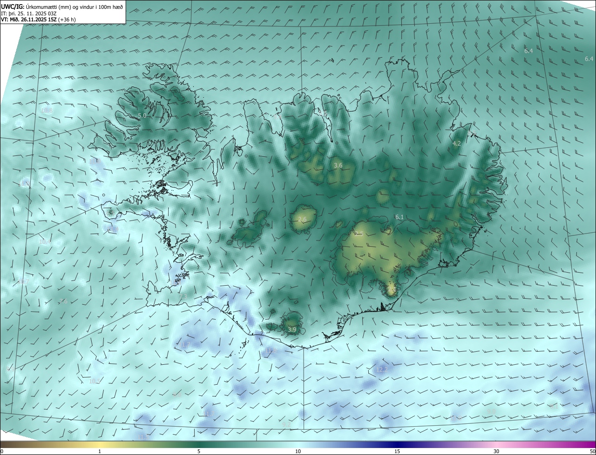Click the '7.3' value on the southwest peninsula
Viewport: 596px width, 455px height.
tap(183, 296)
